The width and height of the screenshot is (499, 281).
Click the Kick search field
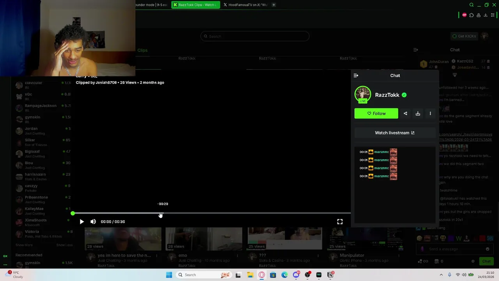255,36
